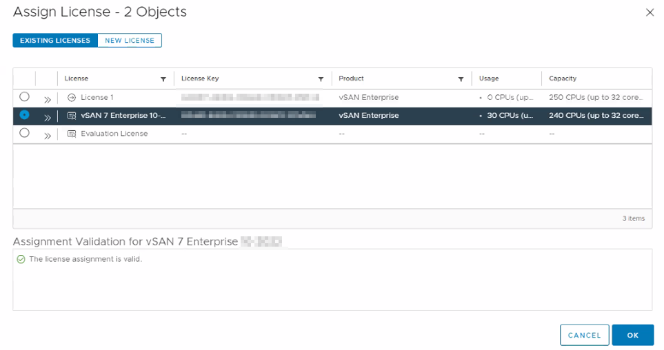Click the Usage column header

point(489,79)
